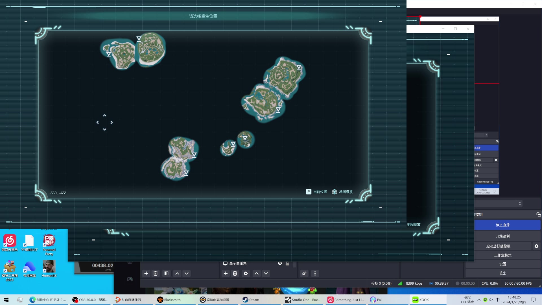Select the respawn marker on the small crescent island
The image size is (542, 305).
pyautogui.click(x=233, y=144)
